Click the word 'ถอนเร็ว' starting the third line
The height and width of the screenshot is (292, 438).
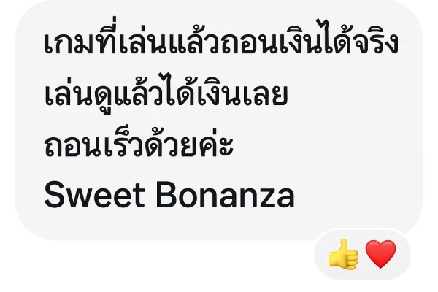(x=93, y=144)
